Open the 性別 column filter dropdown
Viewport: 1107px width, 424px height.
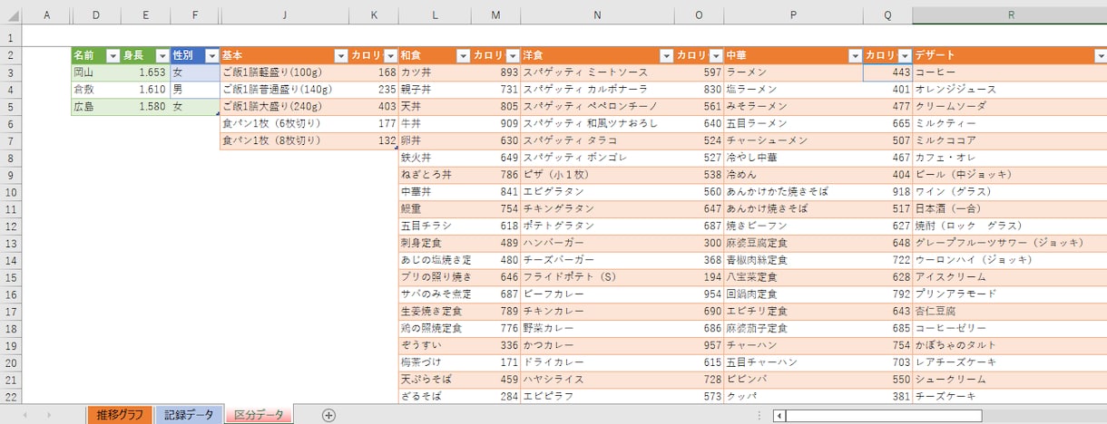tap(211, 55)
